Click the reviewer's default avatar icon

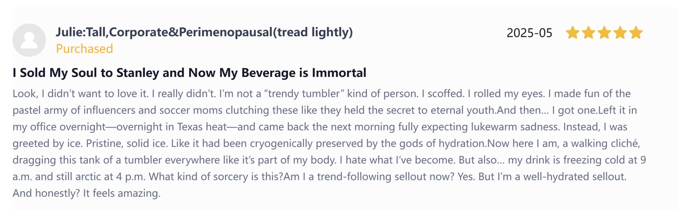click(x=29, y=40)
